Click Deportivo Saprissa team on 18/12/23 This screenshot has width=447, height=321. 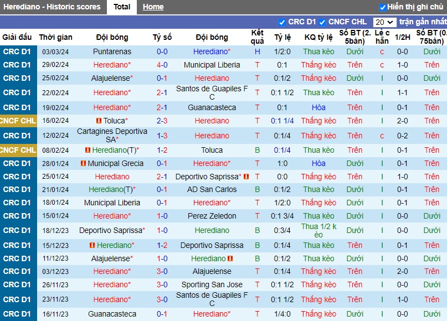click(112, 230)
